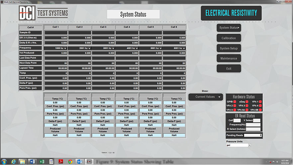Open Google Chrome in the taskbar
Image resolution: width=293 pixels, height=165 pixels.
(70, 162)
